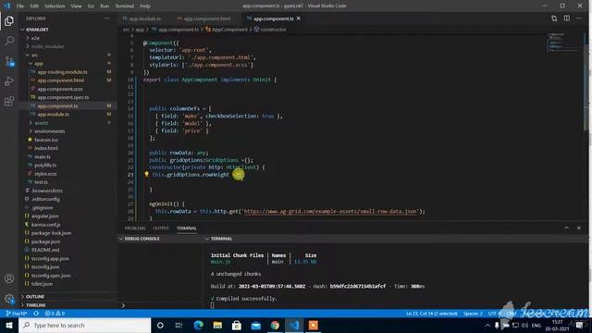The height and width of the screenshot is (333, 592).
Task: Follow the ag-grid.com JSON URL link
Action: coord(331,212)
